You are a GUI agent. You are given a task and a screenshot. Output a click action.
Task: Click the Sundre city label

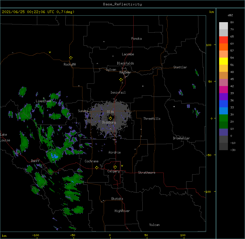(x=83, y=111)
